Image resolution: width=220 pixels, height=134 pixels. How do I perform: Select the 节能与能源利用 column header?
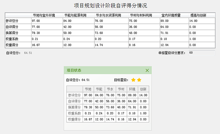tap(78, 15)
